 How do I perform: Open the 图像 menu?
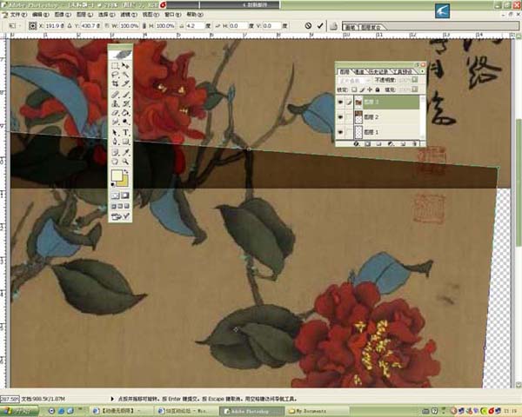pyautogui.click(x=63, y=15)
